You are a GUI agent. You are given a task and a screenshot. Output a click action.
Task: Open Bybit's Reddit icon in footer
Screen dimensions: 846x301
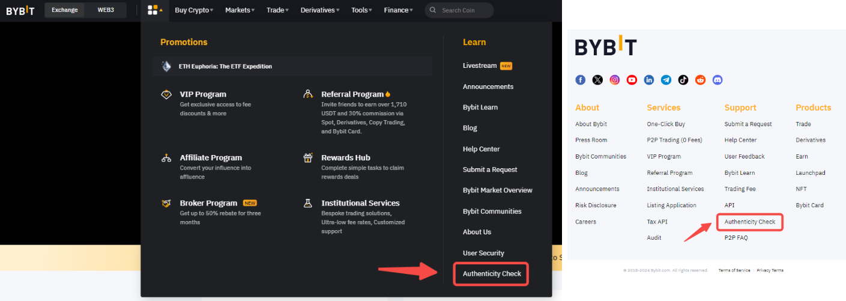700,80
